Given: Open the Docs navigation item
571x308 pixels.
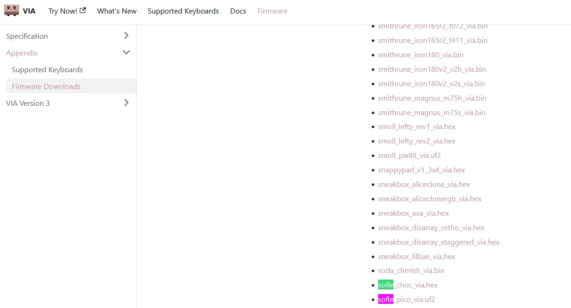Looking at the screenshot, I should point(238,11).
